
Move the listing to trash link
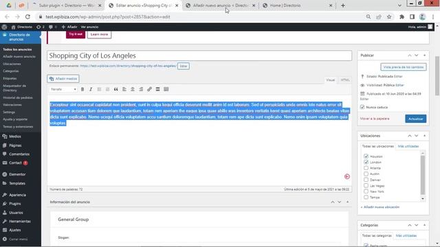375,119
